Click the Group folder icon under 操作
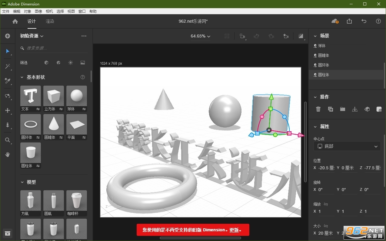The image size is (386, 241). pos(343,109)
